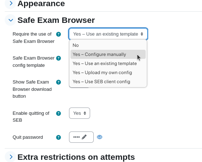Collapse the Safe Exam Browser section

11,20
